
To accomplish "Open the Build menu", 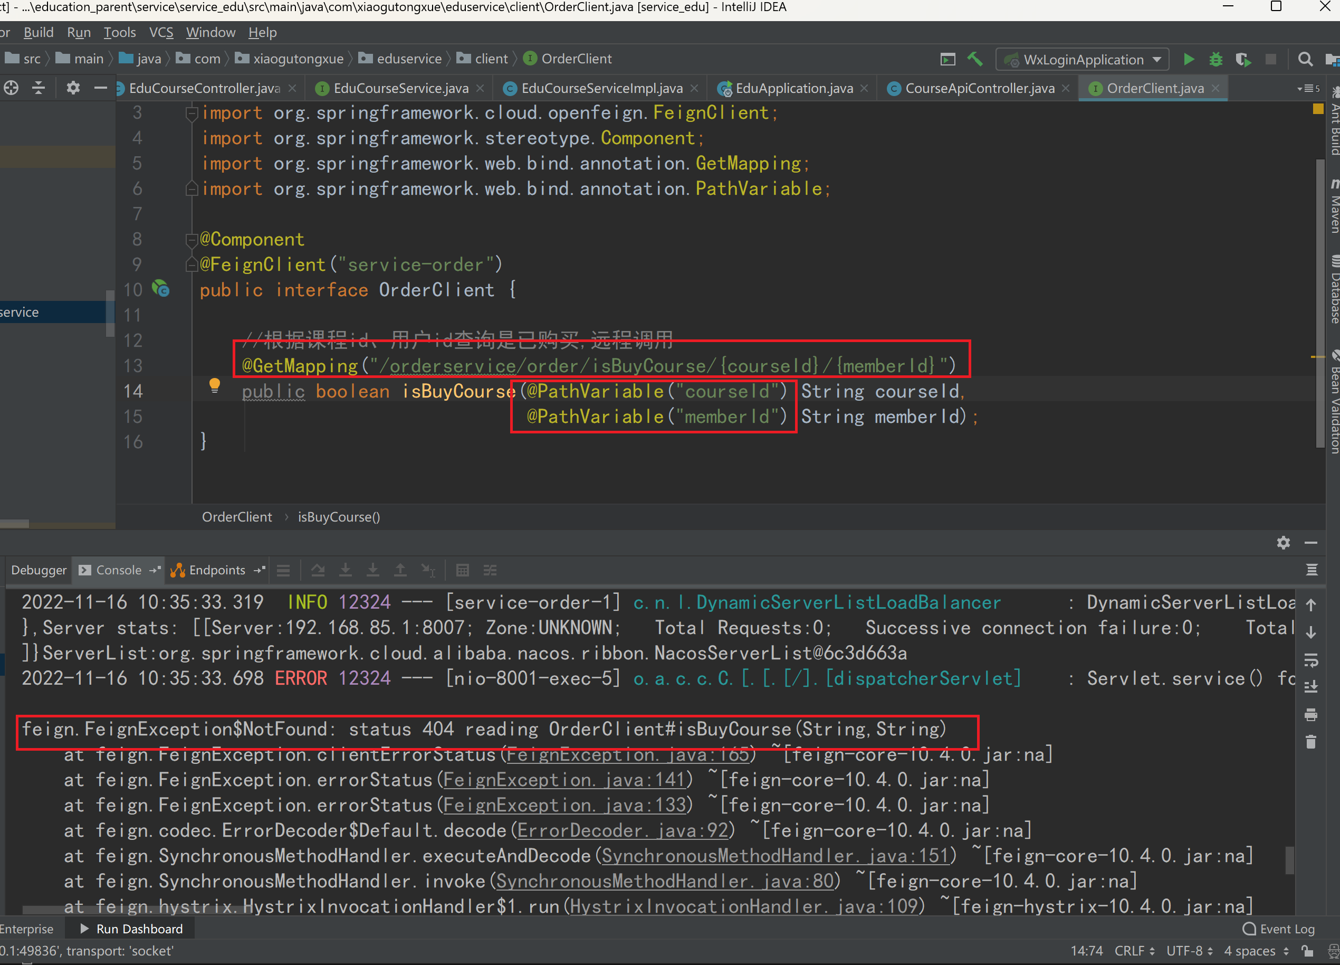I will click(39, 33).
